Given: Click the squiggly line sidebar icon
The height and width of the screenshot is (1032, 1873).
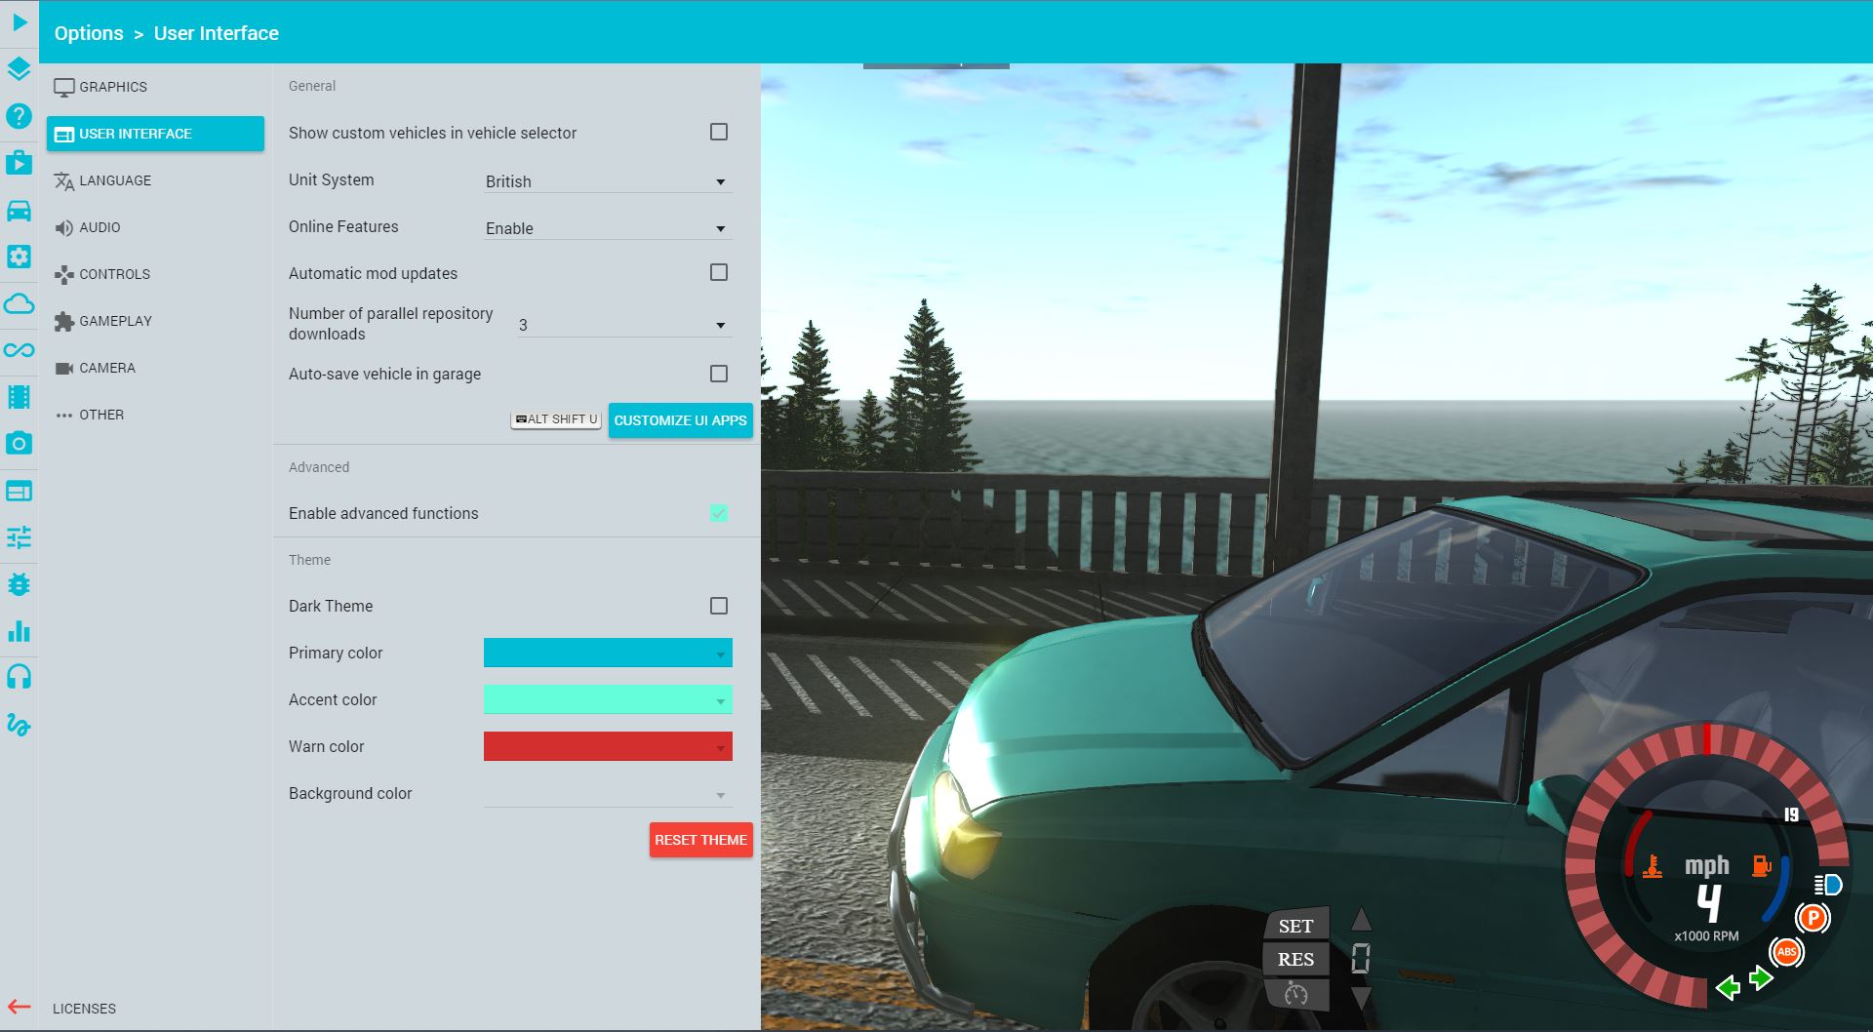Looking at the screenshot, I should tap(19, 725).
